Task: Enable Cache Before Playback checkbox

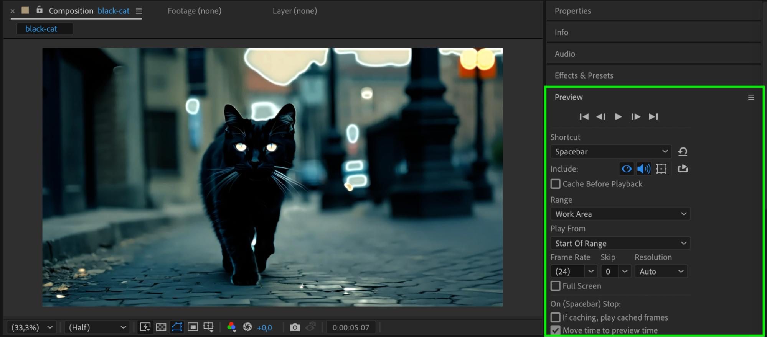Action: pos(555,184)
